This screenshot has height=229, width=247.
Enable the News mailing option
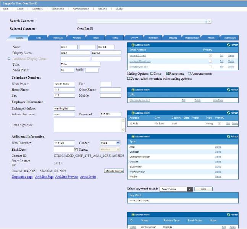[152, 74]
